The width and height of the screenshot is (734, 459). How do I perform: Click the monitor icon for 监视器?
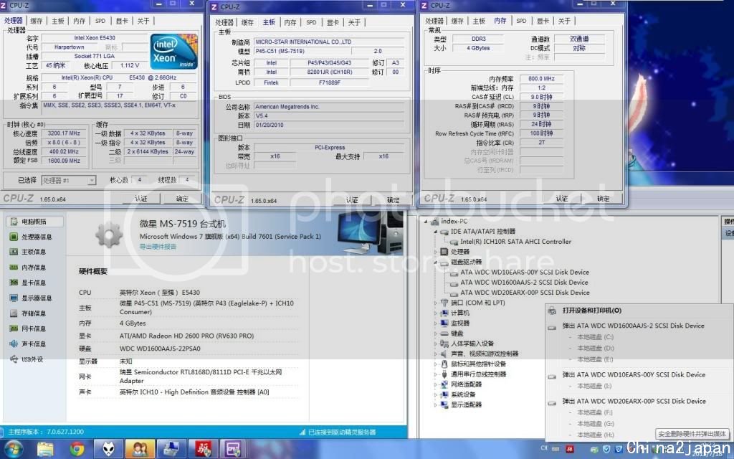coord(444,323)
